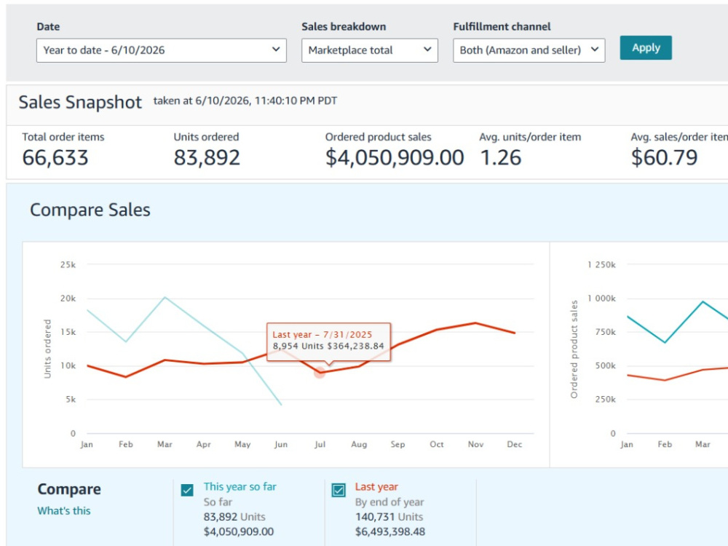Click the This year so far label
Image resolution: width=728 pixels, height=546 pixels.
[x=240, y=486]
